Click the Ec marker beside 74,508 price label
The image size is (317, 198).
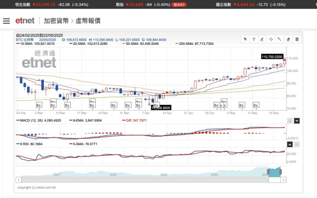(156, 105)
